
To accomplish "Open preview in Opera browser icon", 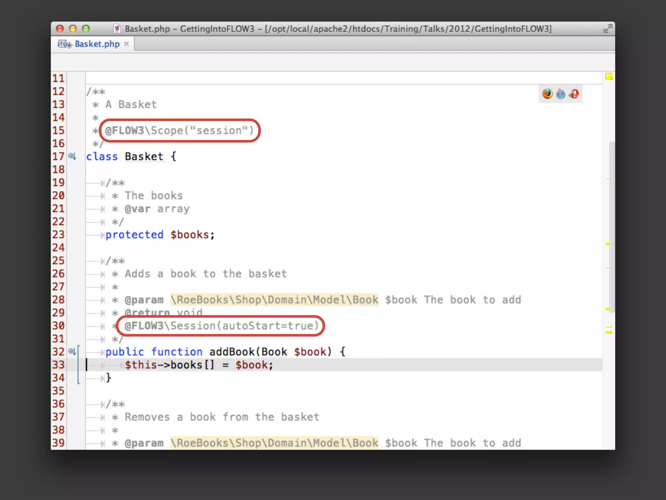I will click(574, 94).
